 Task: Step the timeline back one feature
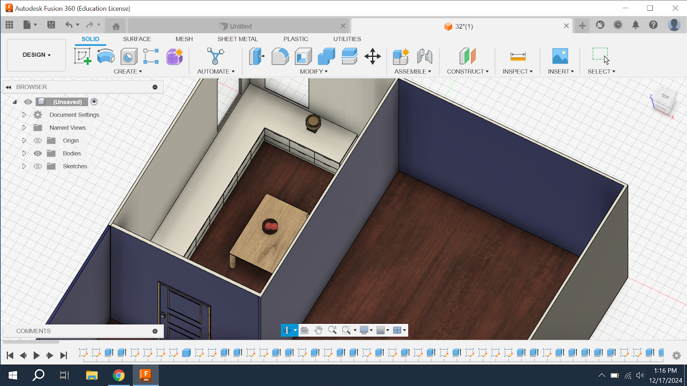tap(23, 355)
